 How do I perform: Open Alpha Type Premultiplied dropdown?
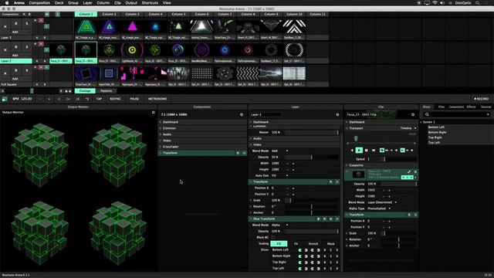click(x=379, y=208)
